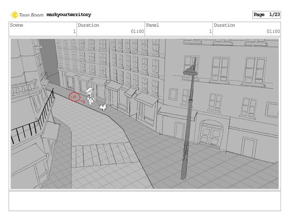Click the small square window by the lamp post

point(173,94)
